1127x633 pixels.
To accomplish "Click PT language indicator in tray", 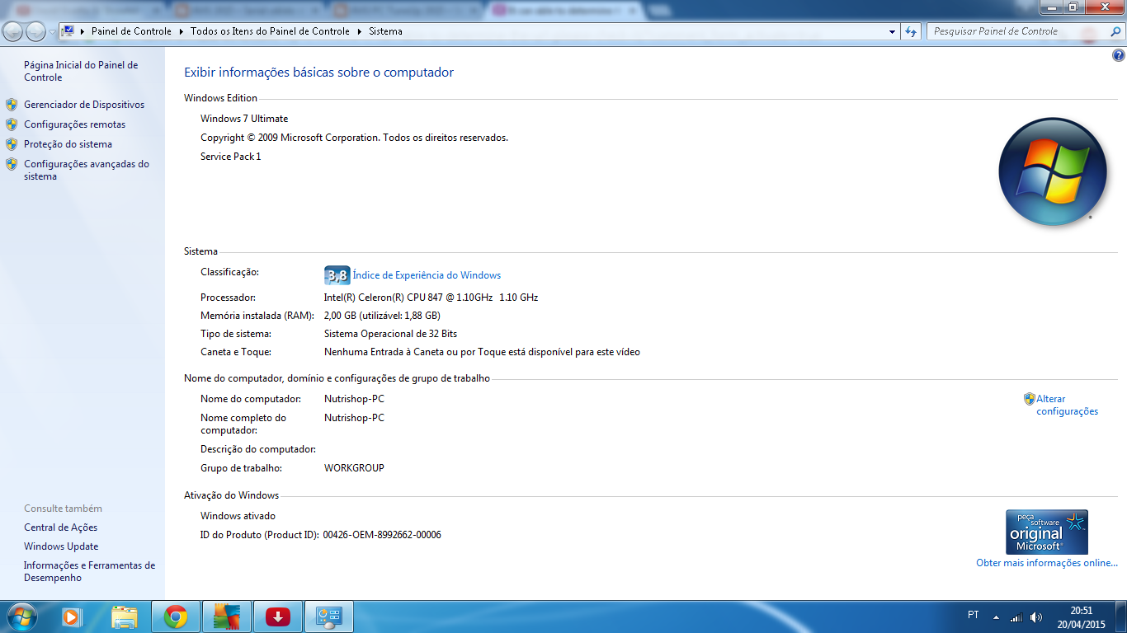I will coord(974,615).
